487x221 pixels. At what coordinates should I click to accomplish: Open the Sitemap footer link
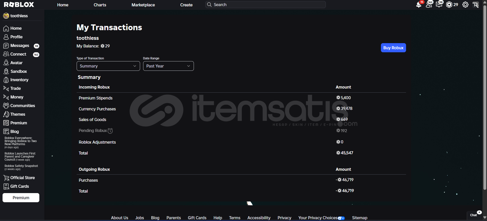[x=360, y=218]
